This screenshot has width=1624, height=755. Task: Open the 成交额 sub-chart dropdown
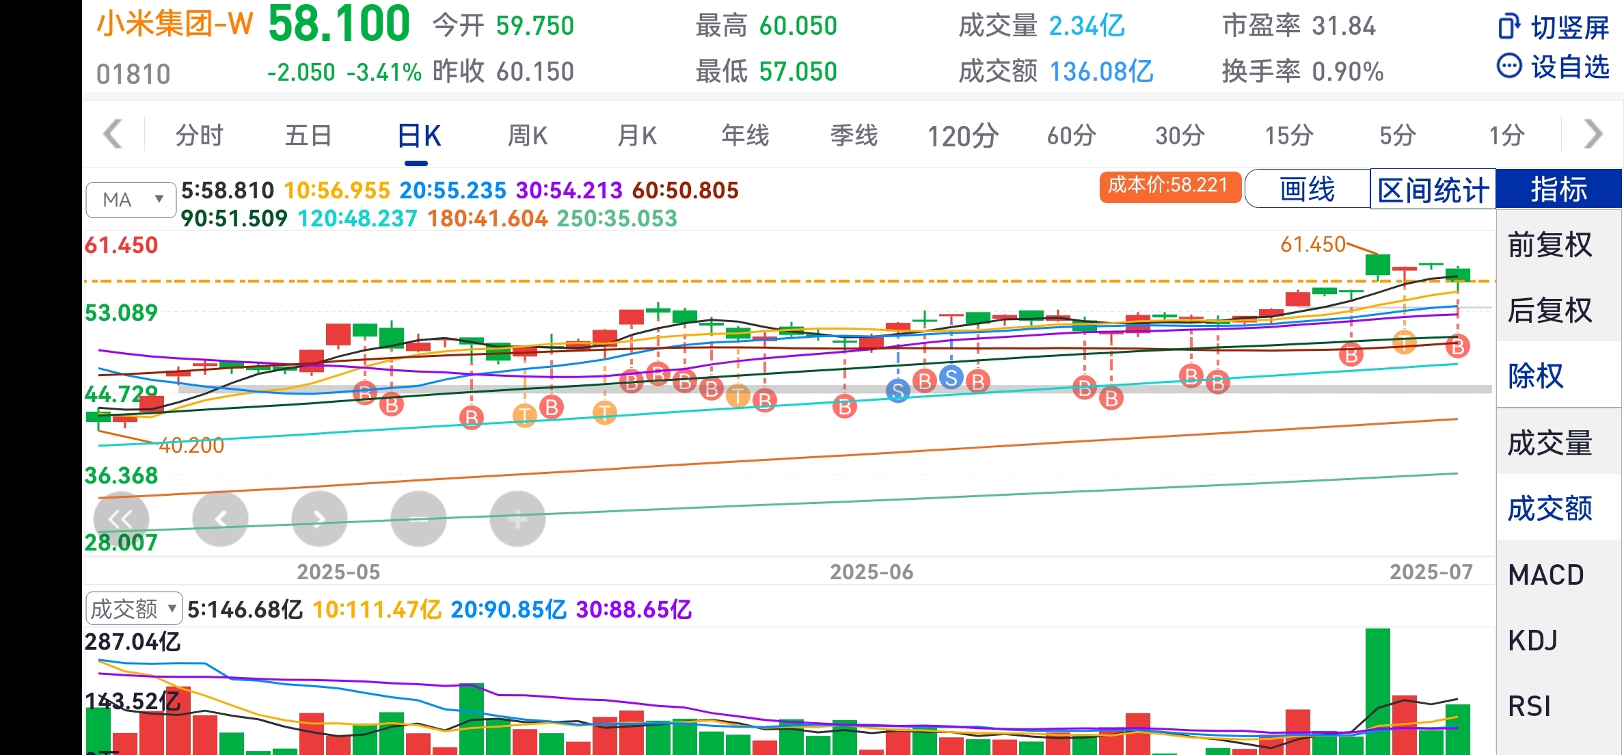(134, 609)
